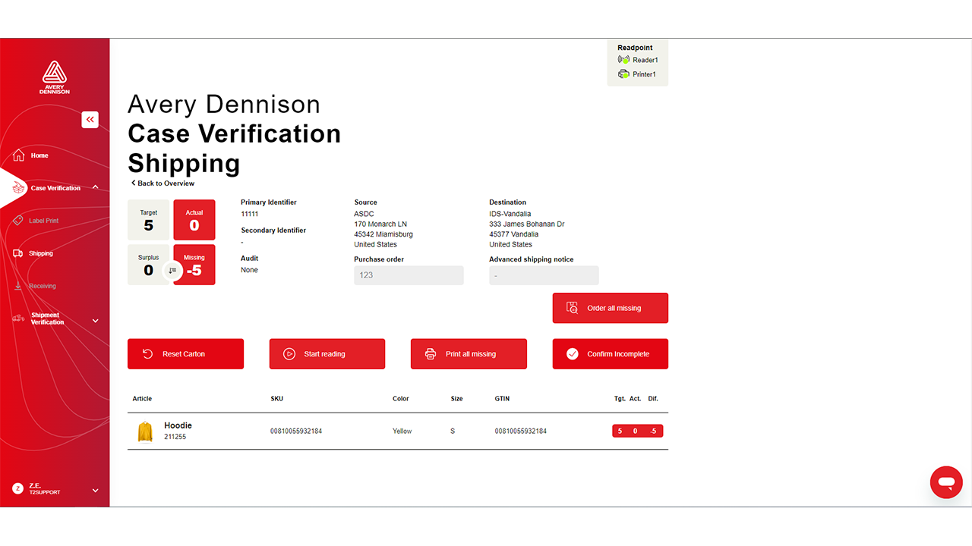Click Order all missing button

[611, 308]
